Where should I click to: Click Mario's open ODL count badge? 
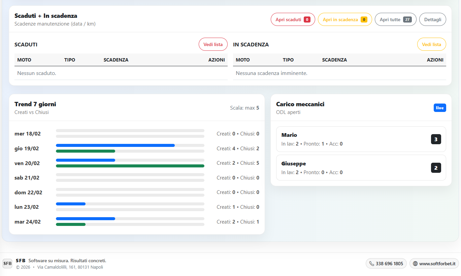[436, 139]
